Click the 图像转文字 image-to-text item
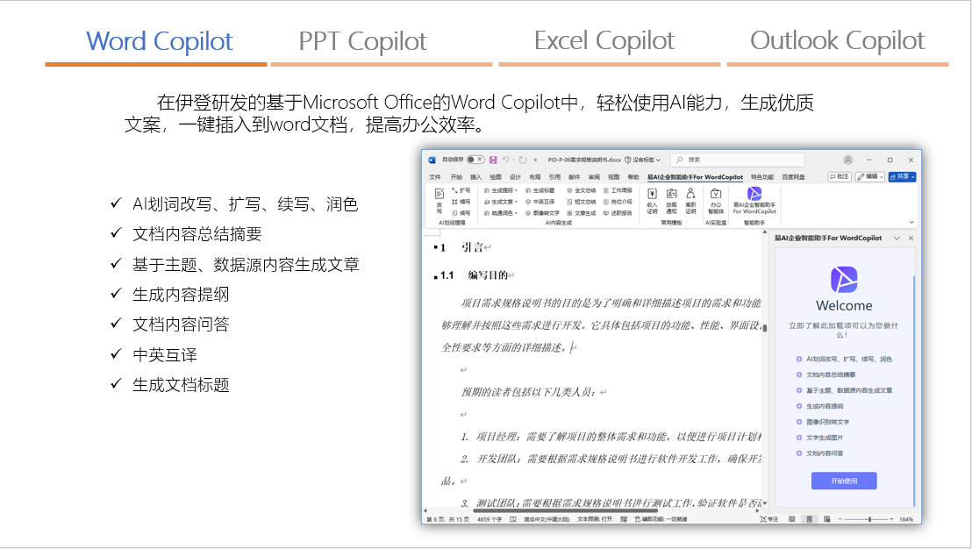This screenshot has height=549, width=972. click(542, 213)
